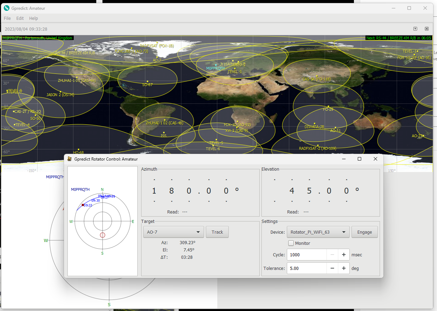
Task: Open the File menu
Action: pyautogui.click(x=7, y=18)
